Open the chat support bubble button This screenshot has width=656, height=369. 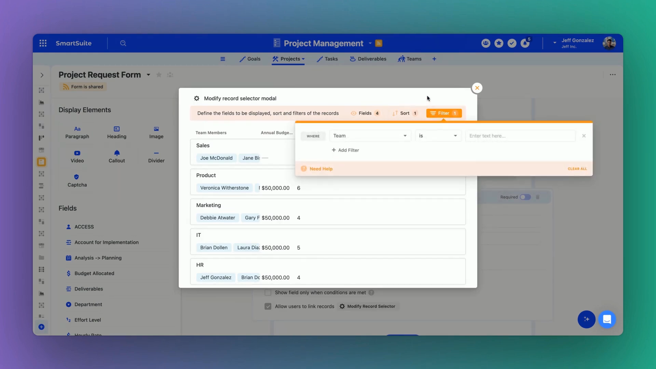tap(607, 319)
